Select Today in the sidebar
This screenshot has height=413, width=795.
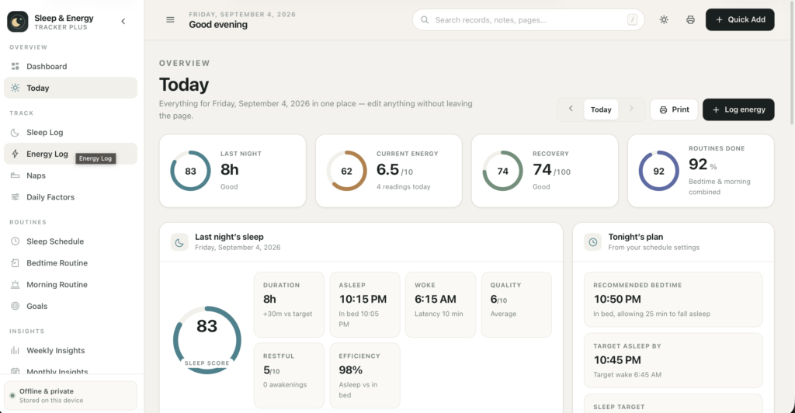pyautogui.click(x=71, y=88)
